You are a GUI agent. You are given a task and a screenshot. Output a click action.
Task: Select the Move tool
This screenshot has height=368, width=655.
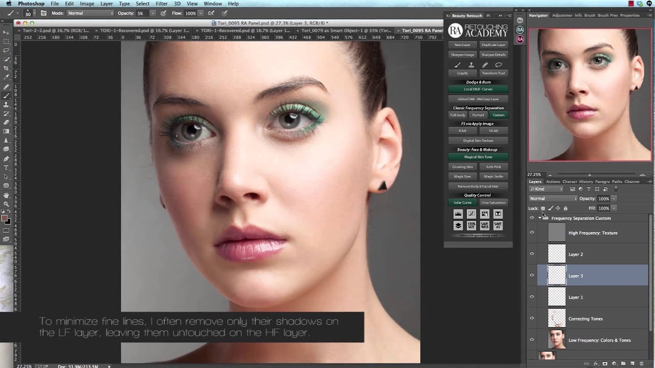click(x=7, y=32)
